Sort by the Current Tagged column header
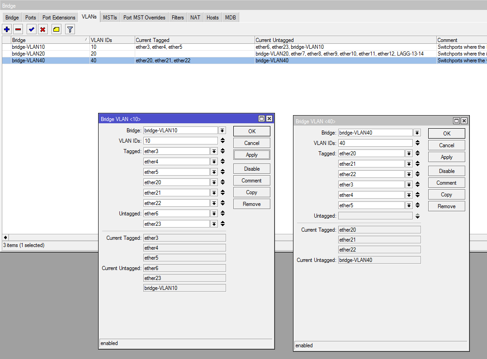This screenshot has width=487, height=359. (194, 40)
